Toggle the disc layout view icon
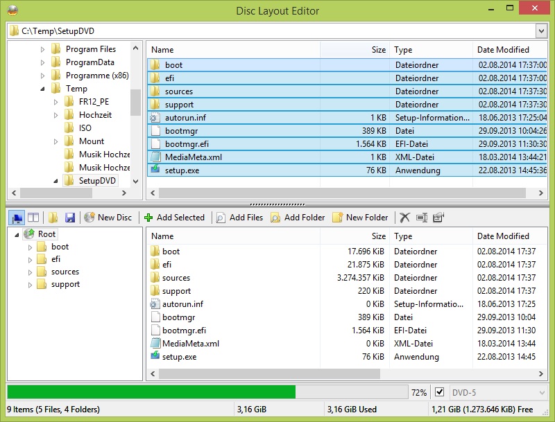 [18, 218]
